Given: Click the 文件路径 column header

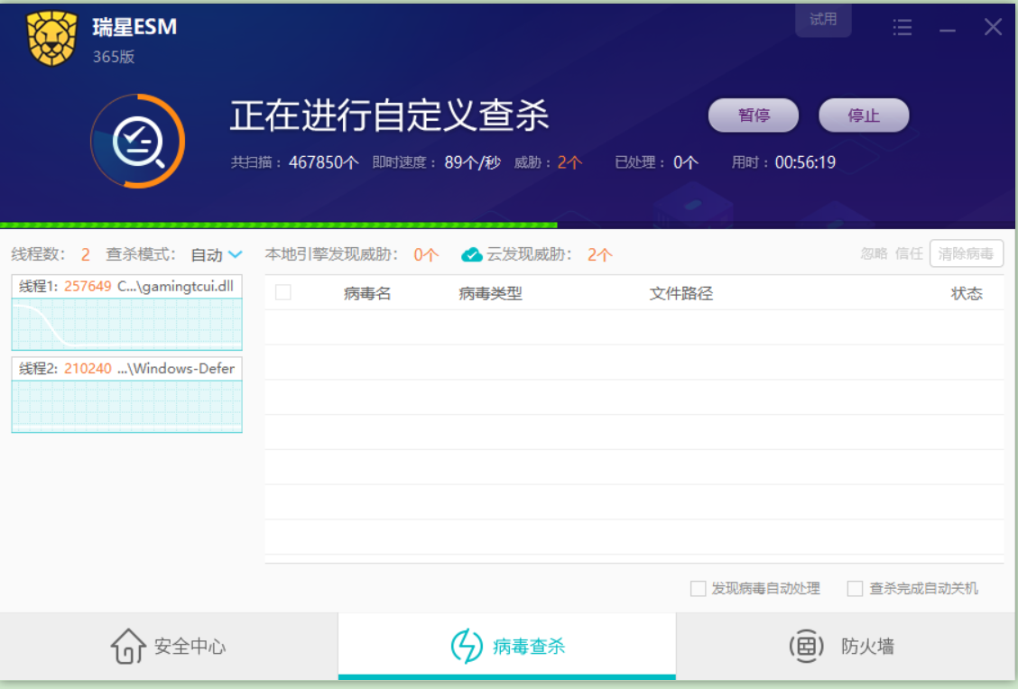Looking at the screenshot, I should (681, 293).
